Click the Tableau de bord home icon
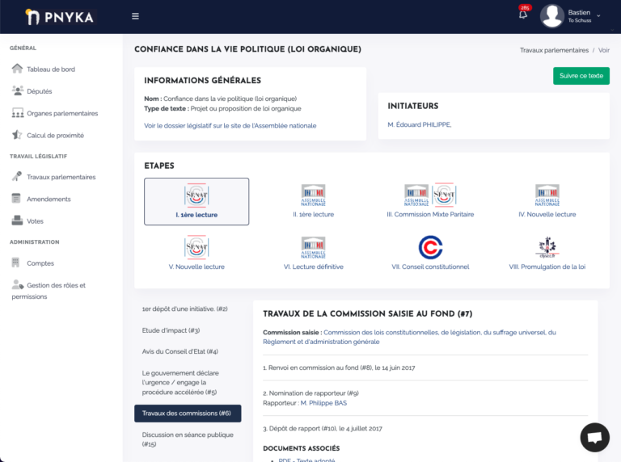Screen dimensions: 621x462 point(17,69)
